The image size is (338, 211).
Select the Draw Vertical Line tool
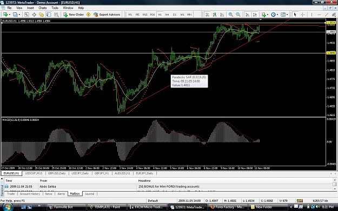pyautogui.click(x=312, y=15)
